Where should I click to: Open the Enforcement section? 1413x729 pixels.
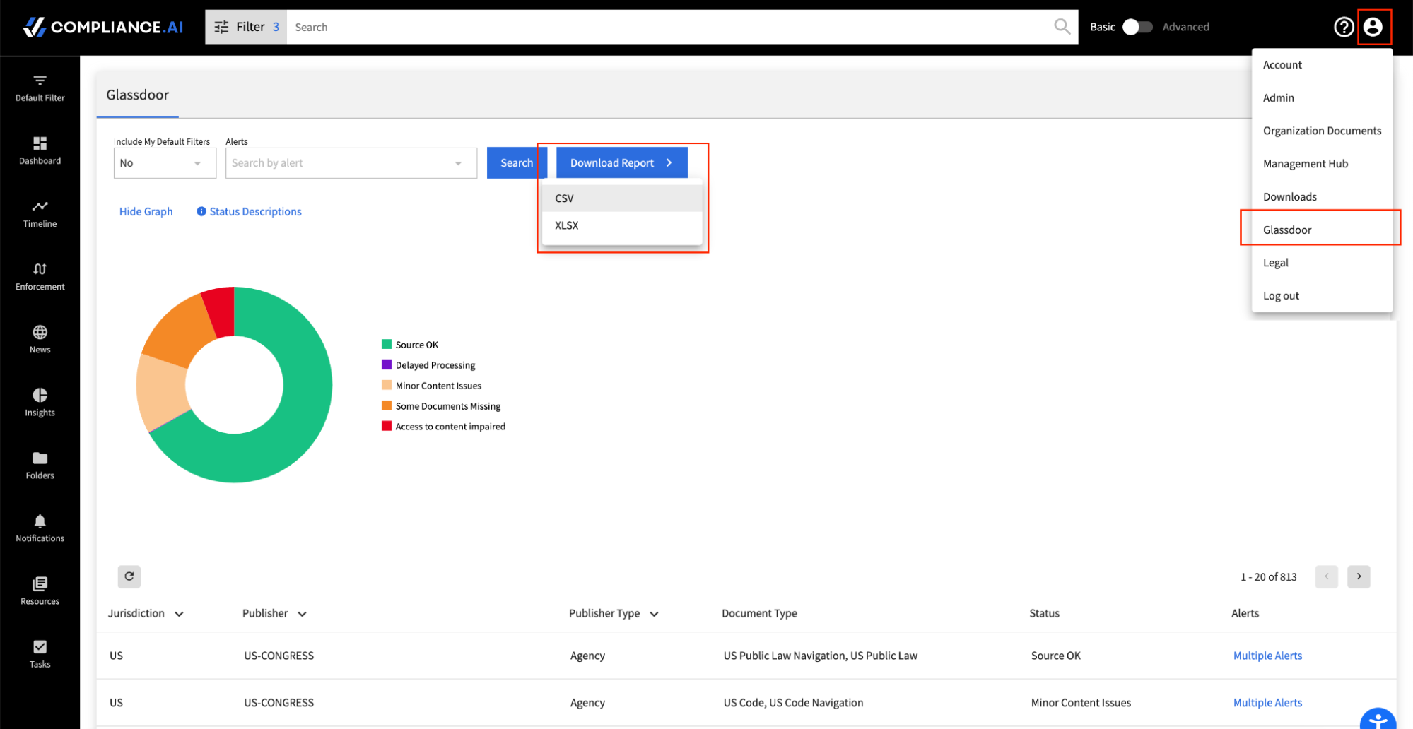(39, 276)
